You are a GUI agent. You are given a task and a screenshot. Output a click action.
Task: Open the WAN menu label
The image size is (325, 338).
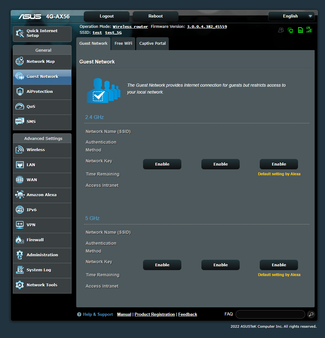32,180
